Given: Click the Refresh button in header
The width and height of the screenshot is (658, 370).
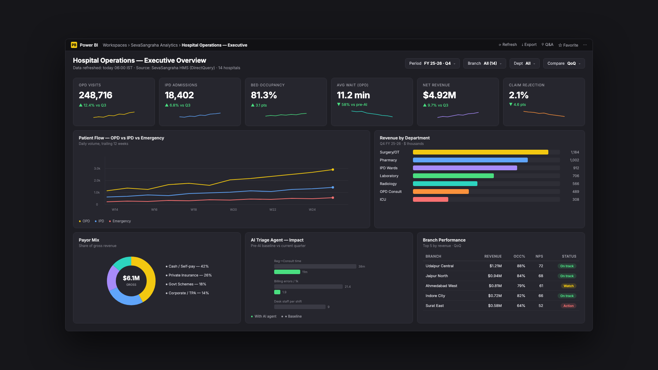Looking at the screenshot, I should [508, 45].
